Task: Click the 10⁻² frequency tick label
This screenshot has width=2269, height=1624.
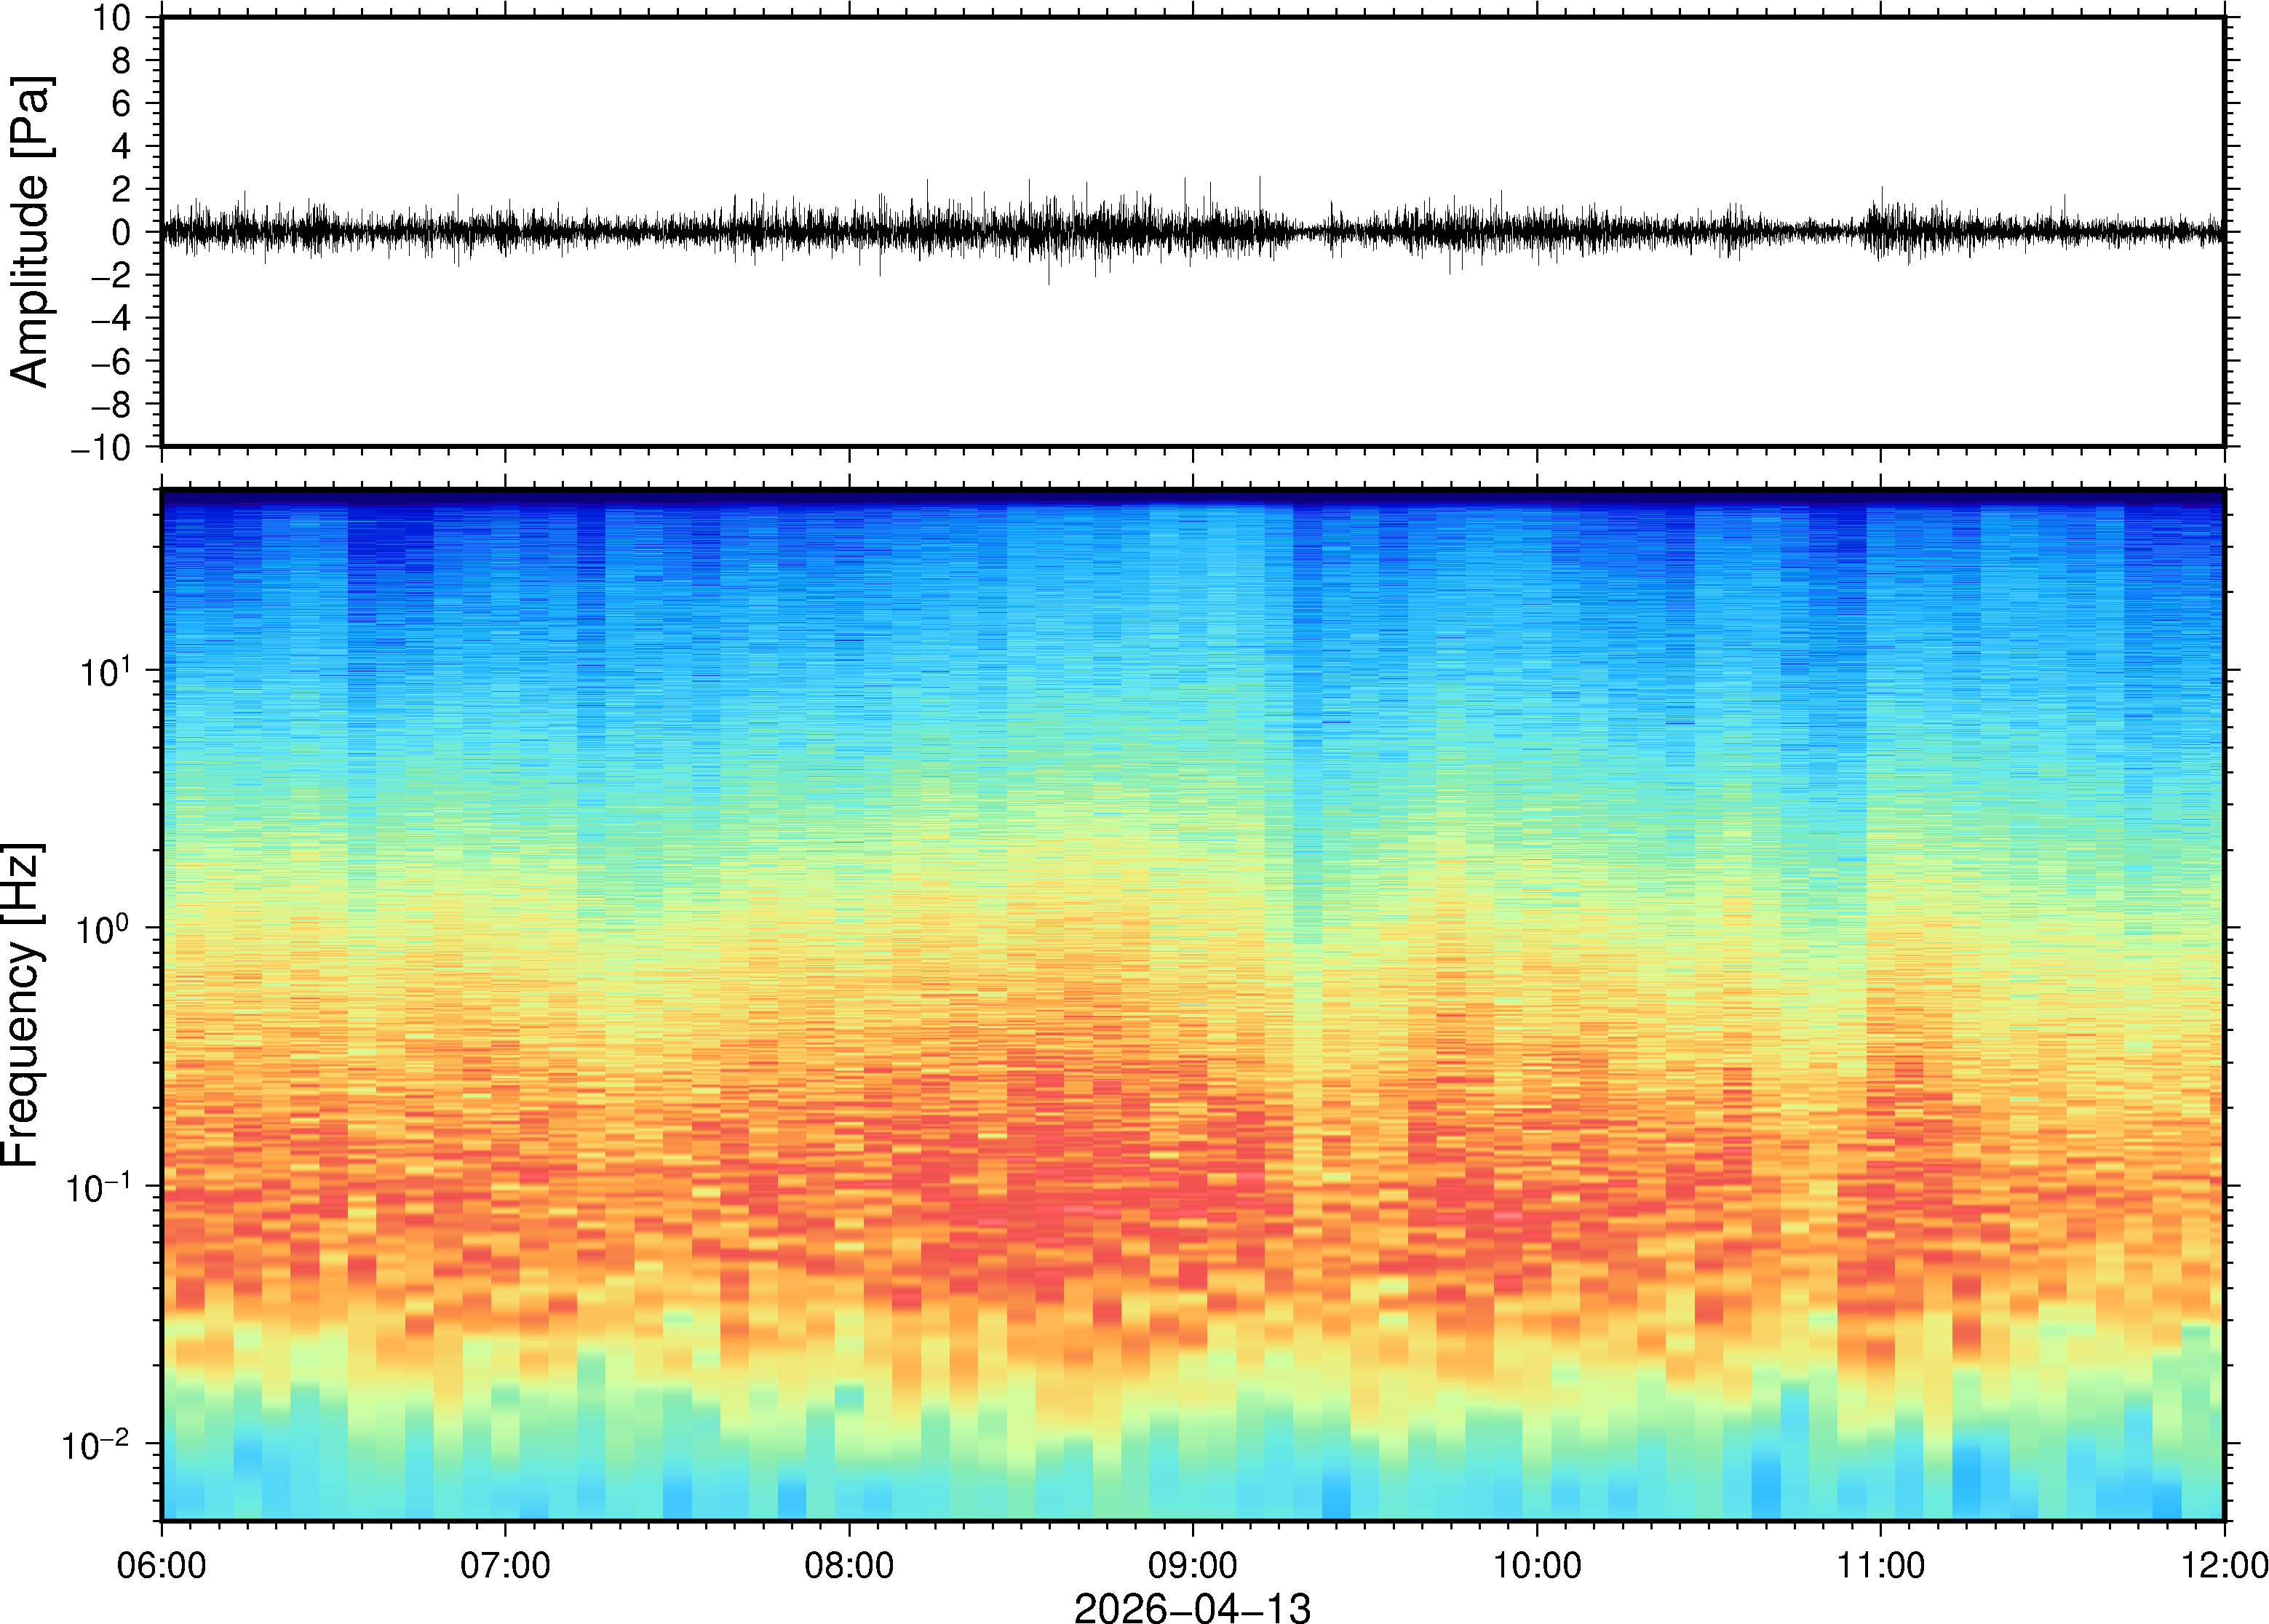Action: (x=95, y=1445)
